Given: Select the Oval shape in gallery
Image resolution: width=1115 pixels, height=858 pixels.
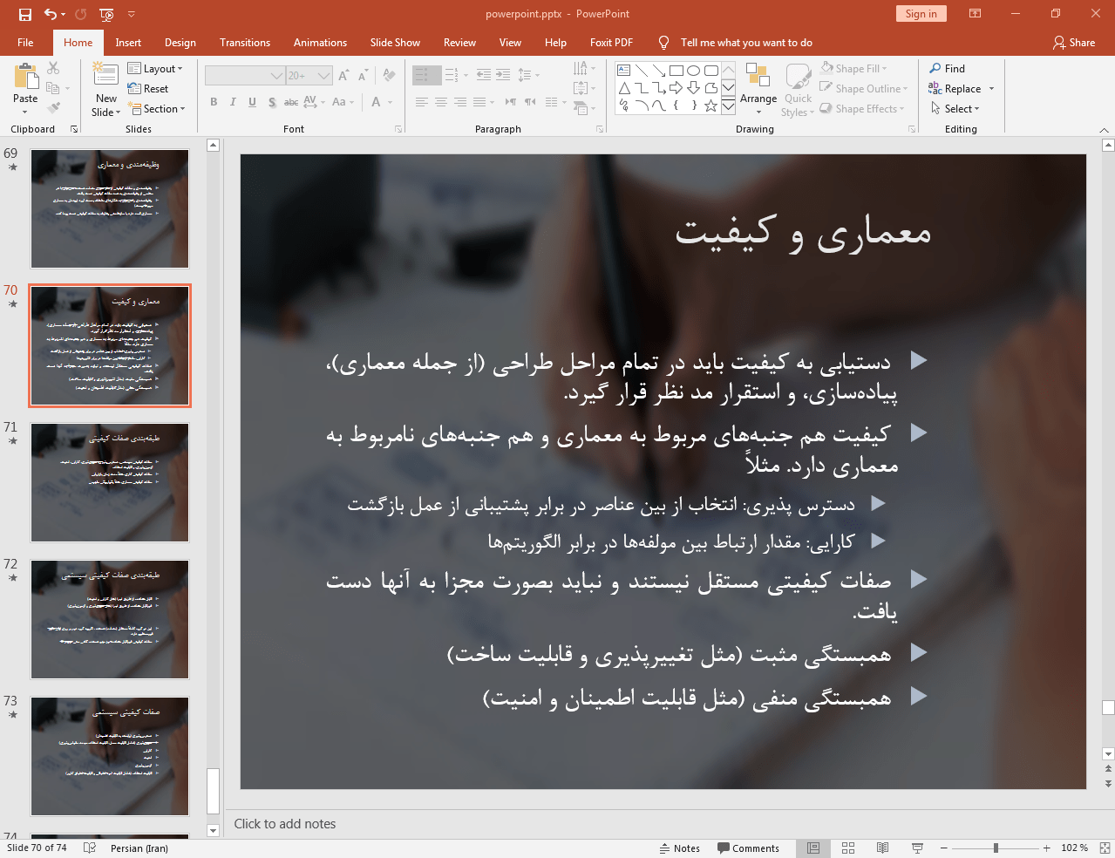Looking at the screenshot, I should tap(694, 71).
